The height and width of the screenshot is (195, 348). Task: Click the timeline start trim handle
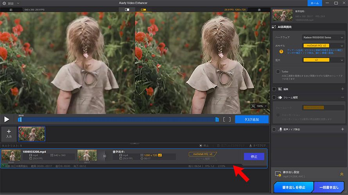19,119
